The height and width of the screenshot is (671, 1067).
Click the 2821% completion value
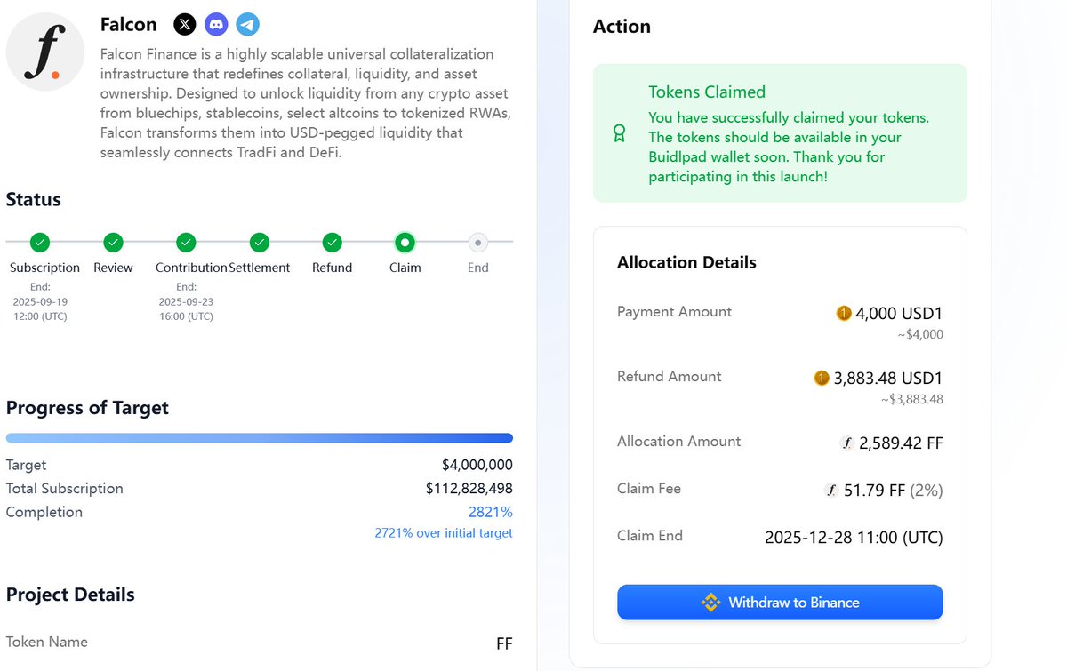(x=491, y=512)
